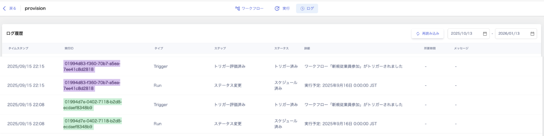Switch to the 実行 tab
This screenshot has height=136, width=544.
click(x=286, y=9)
